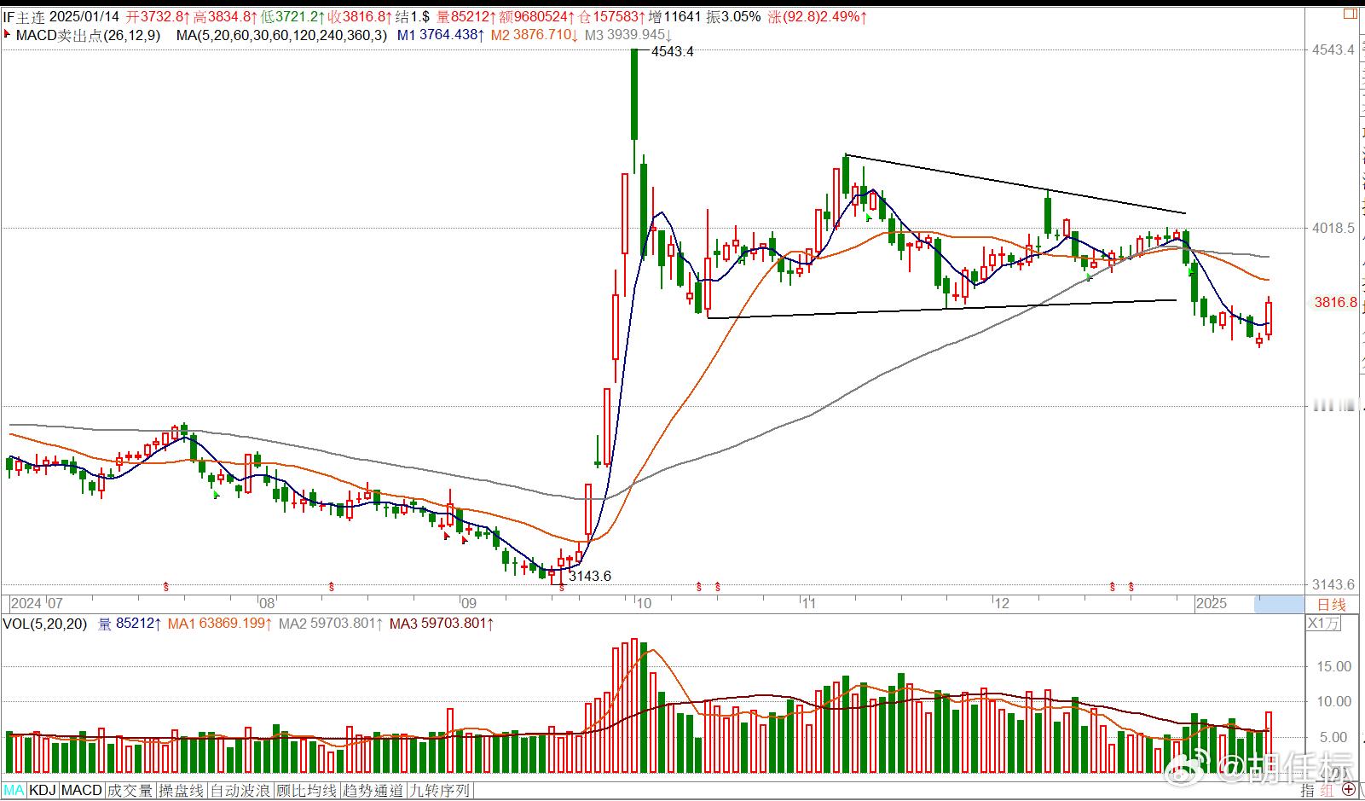1365x801 pixels.
Task: Select the MACD indicator tab
Action: [82, 791]
